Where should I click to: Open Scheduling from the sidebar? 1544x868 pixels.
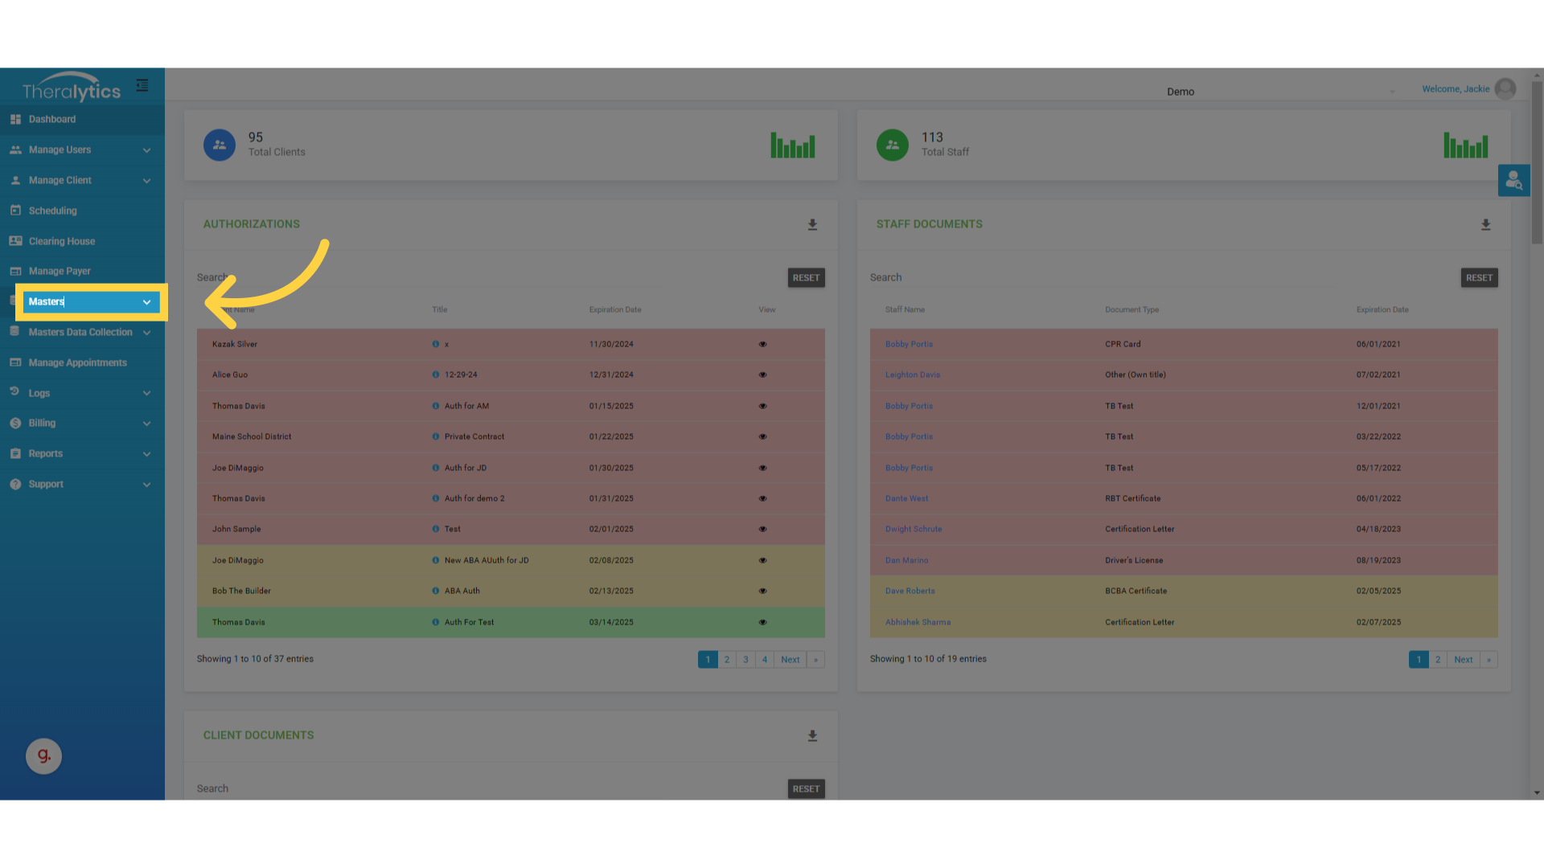pos(53,211)
